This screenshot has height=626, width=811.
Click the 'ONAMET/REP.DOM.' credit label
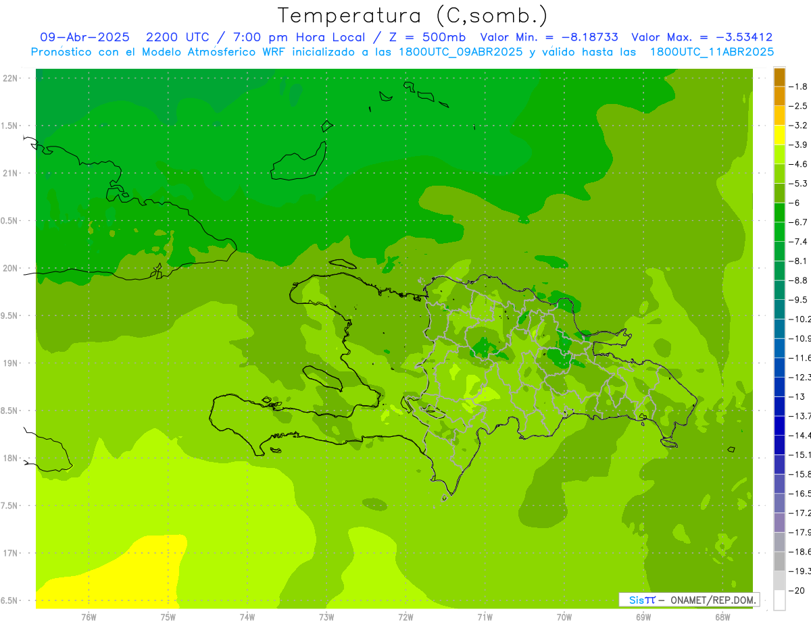[713, 600]
